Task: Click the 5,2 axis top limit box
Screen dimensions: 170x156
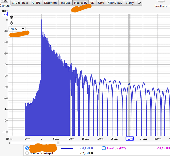Action: (5, 14)
